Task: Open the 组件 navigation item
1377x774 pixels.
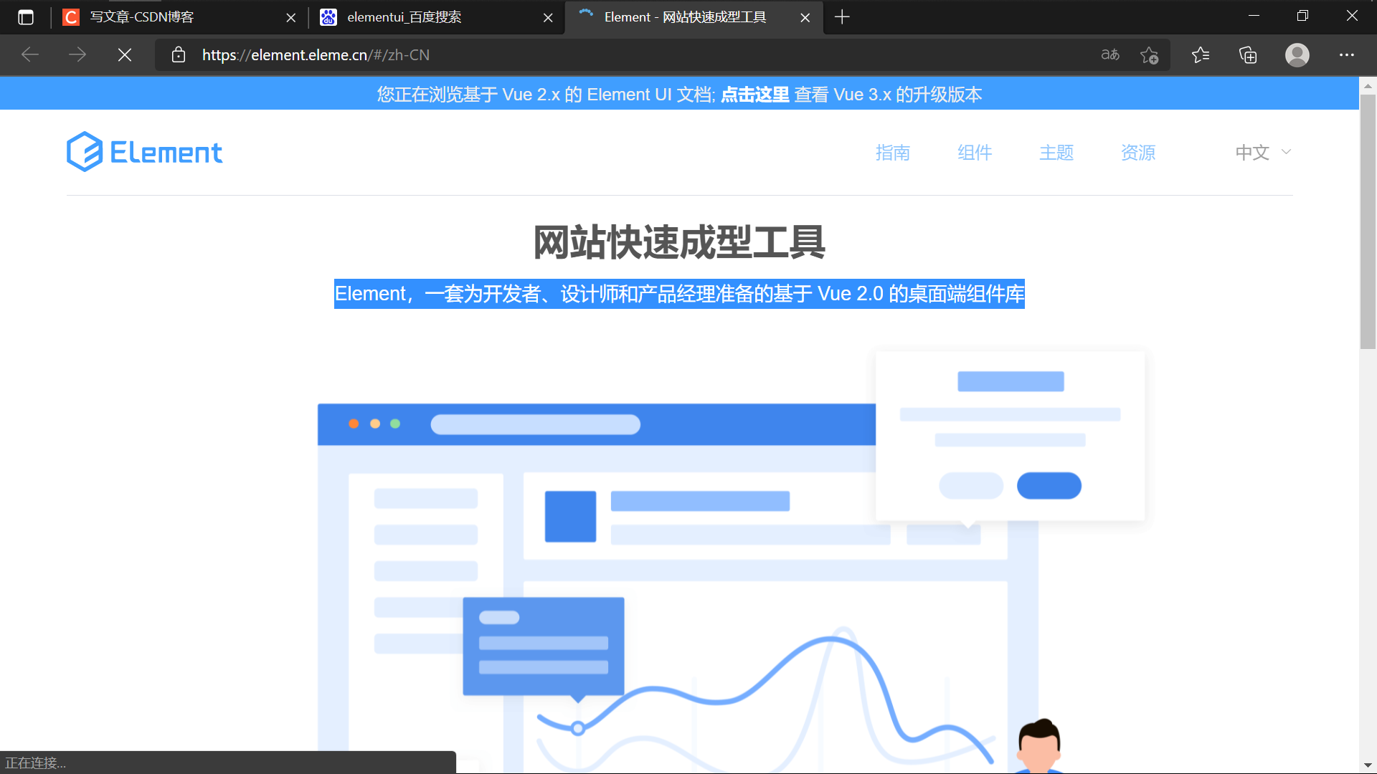Action: pos(974,152)
